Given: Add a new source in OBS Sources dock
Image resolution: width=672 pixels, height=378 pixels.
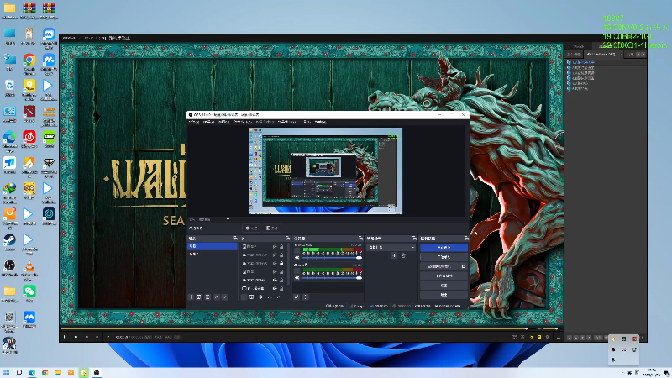Looking at the screenshot, I should pyautogui.click(x=244, y=297).
